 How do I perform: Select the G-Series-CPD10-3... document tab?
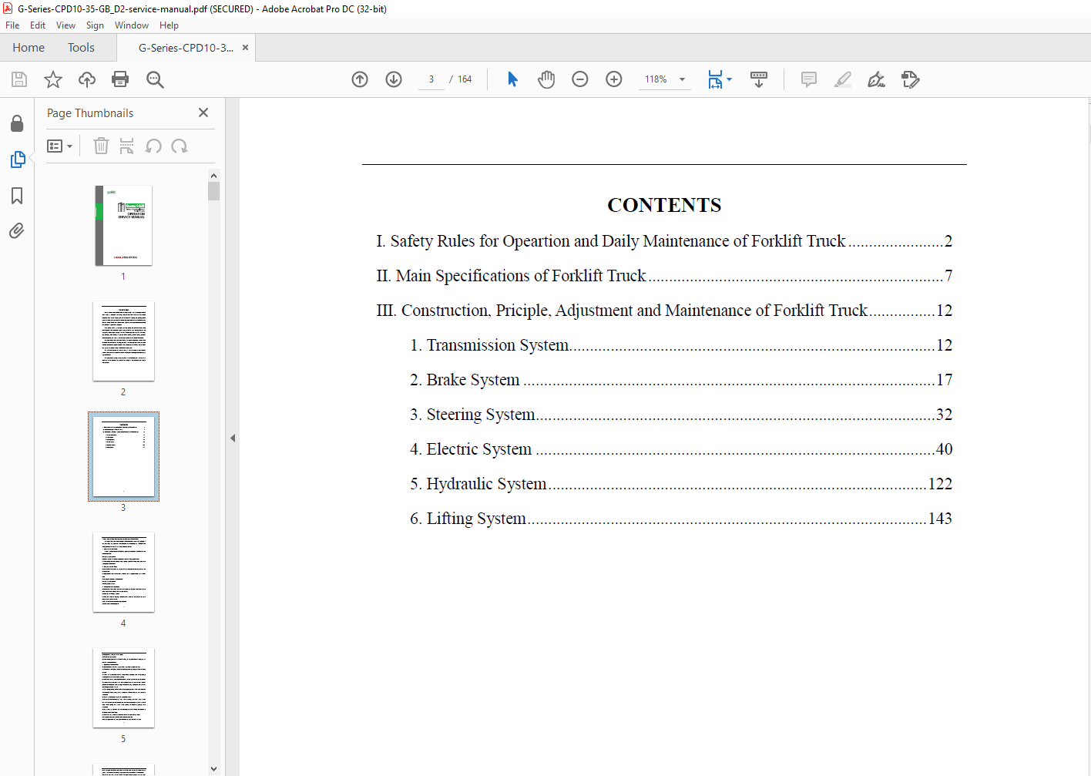186,48
